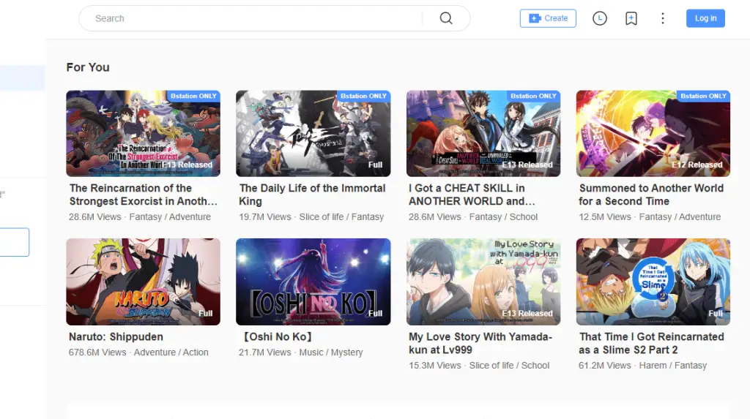Click 28.6M Views · Fantasy / Adventure text
This screenshot has height=419, width=750.
tap(140, 217)
